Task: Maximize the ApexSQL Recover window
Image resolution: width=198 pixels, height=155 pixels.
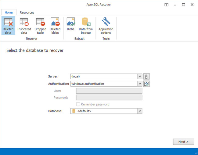Action: click(x=183, y=5)
